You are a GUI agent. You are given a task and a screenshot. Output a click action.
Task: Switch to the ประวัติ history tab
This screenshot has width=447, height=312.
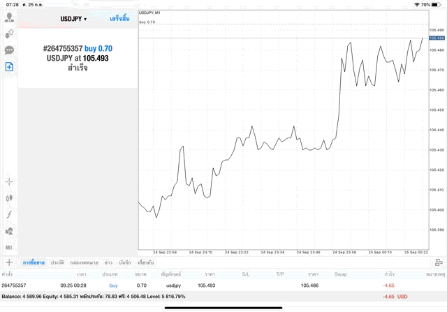(x=57, y=262)
